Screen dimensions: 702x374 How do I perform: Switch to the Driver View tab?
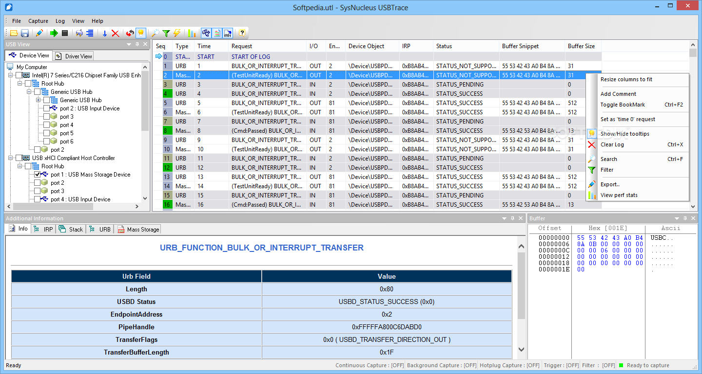[x=73, y=56]
